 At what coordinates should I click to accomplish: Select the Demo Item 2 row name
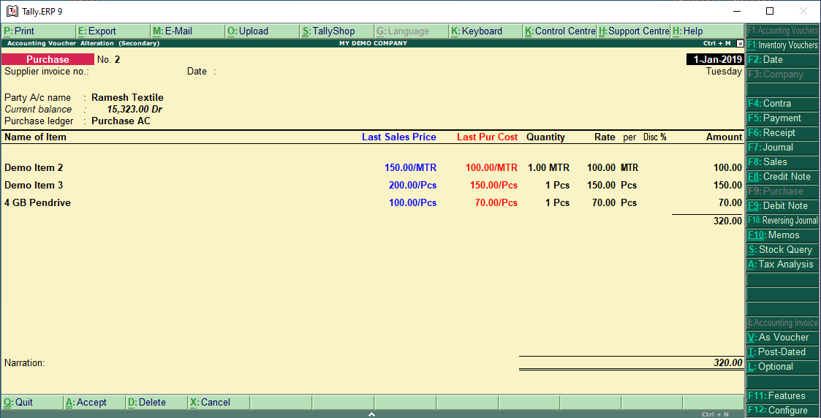[34, 168]
